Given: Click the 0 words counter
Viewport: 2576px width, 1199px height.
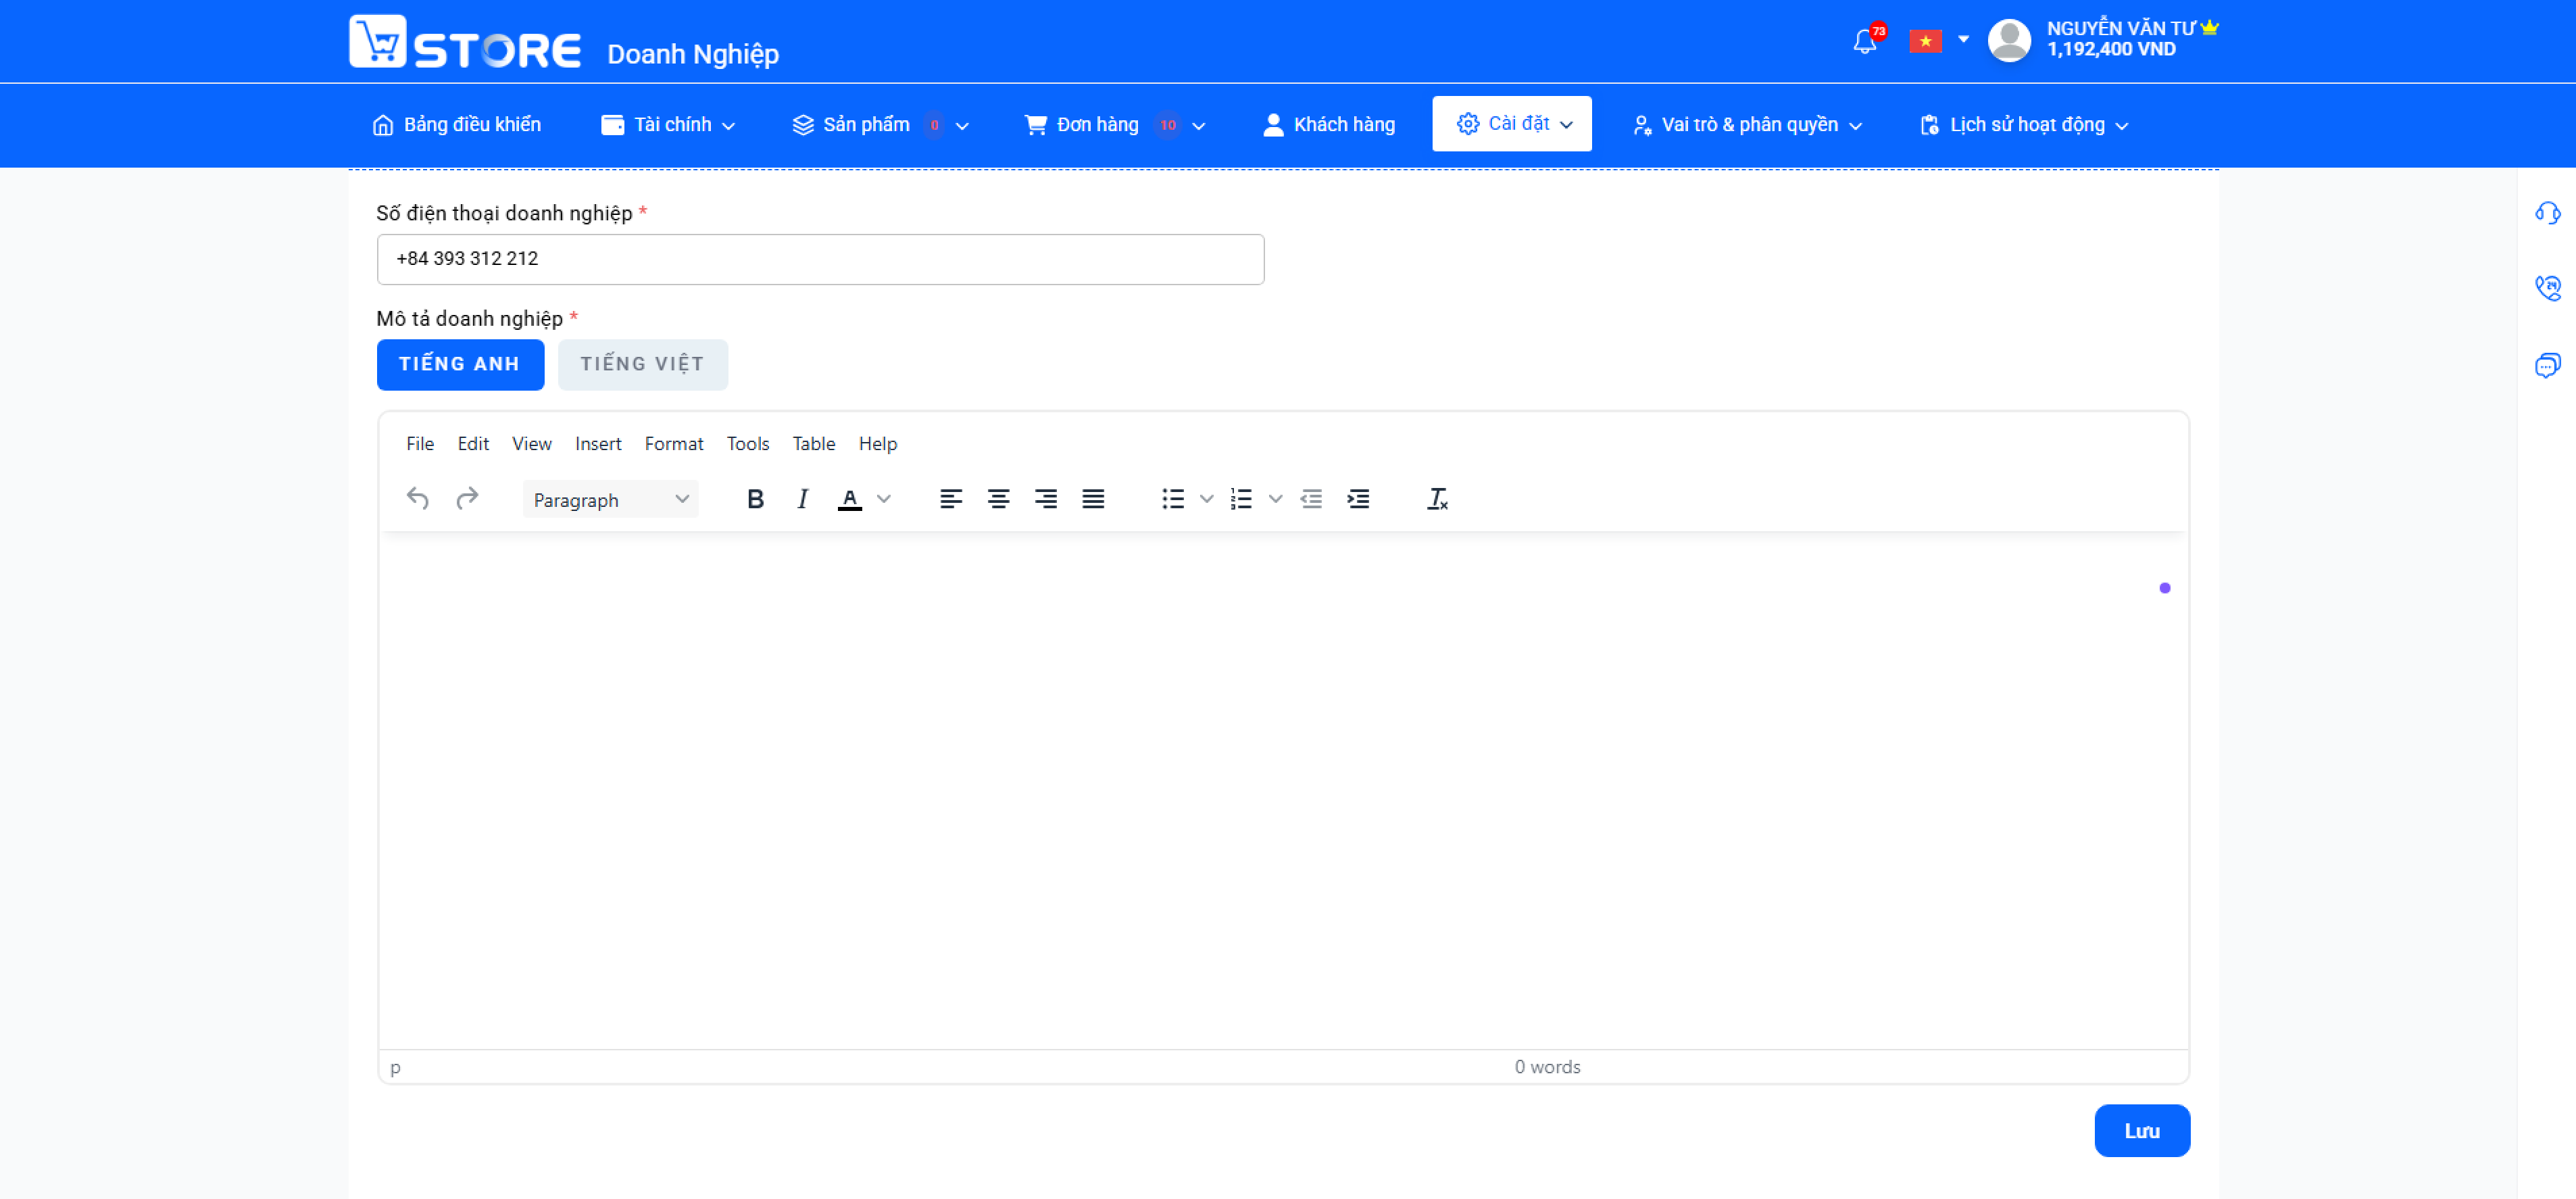Looking at the screenshot, I should 1547,1067.
